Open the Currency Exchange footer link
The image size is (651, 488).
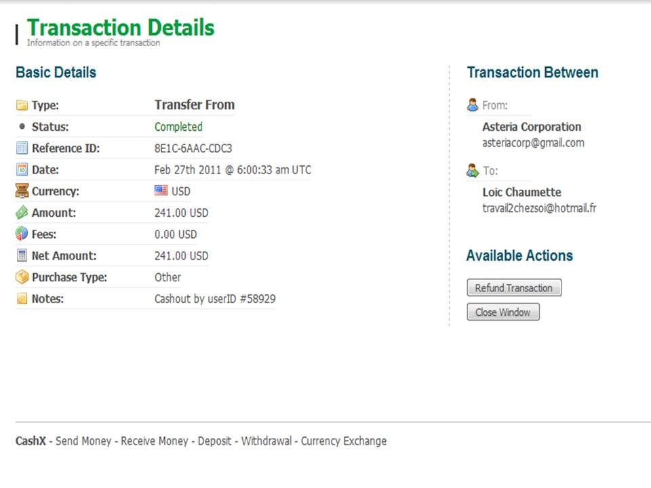[344, 441]
